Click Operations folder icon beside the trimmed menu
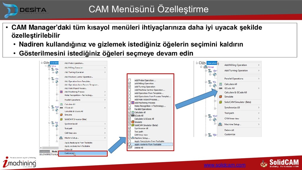The height and width of the screenshot is (170, 302). [204, 63]
